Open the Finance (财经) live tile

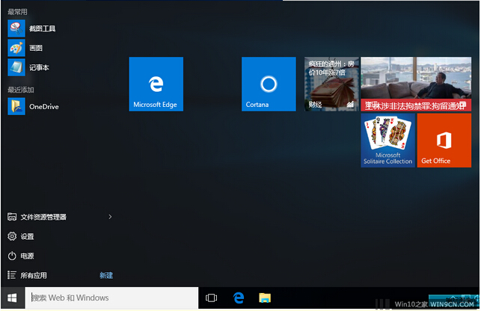330,84
